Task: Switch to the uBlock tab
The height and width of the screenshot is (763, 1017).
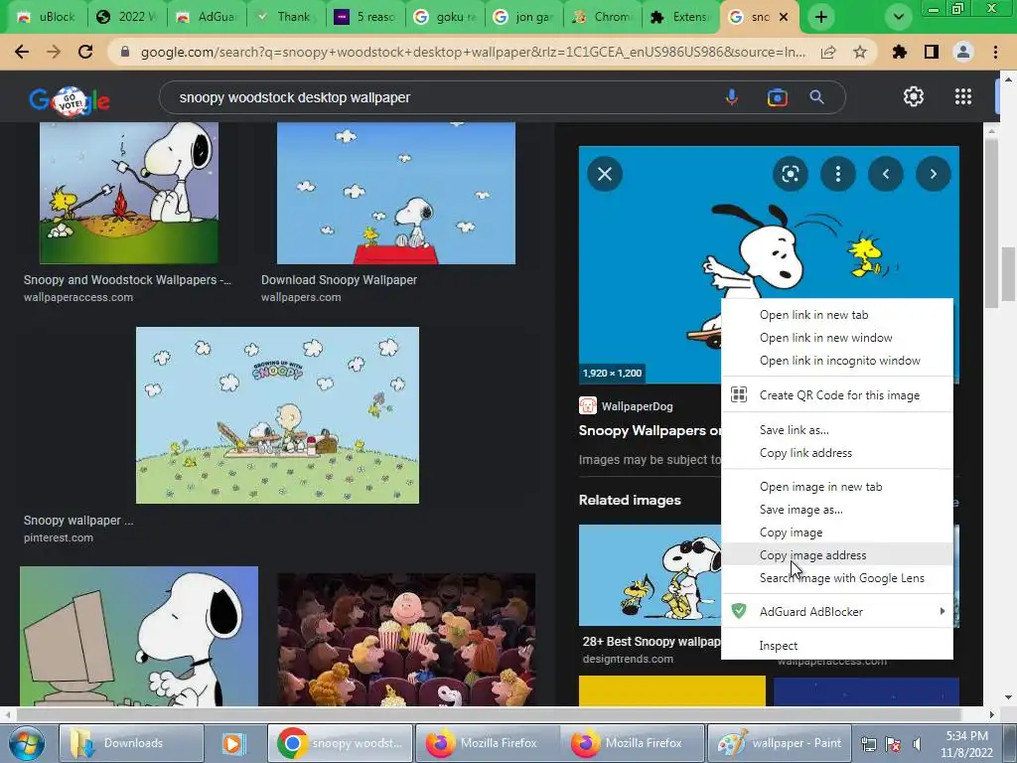Action: [46, 17]
